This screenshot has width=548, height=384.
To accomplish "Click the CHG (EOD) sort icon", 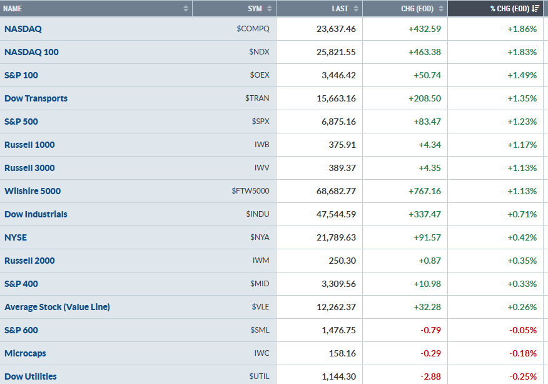I will tap(441, 9).
